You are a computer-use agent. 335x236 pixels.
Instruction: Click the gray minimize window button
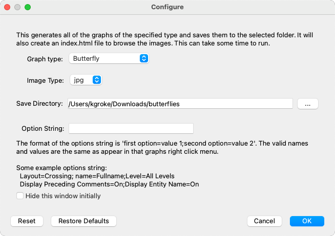click(x=17, y=7)
